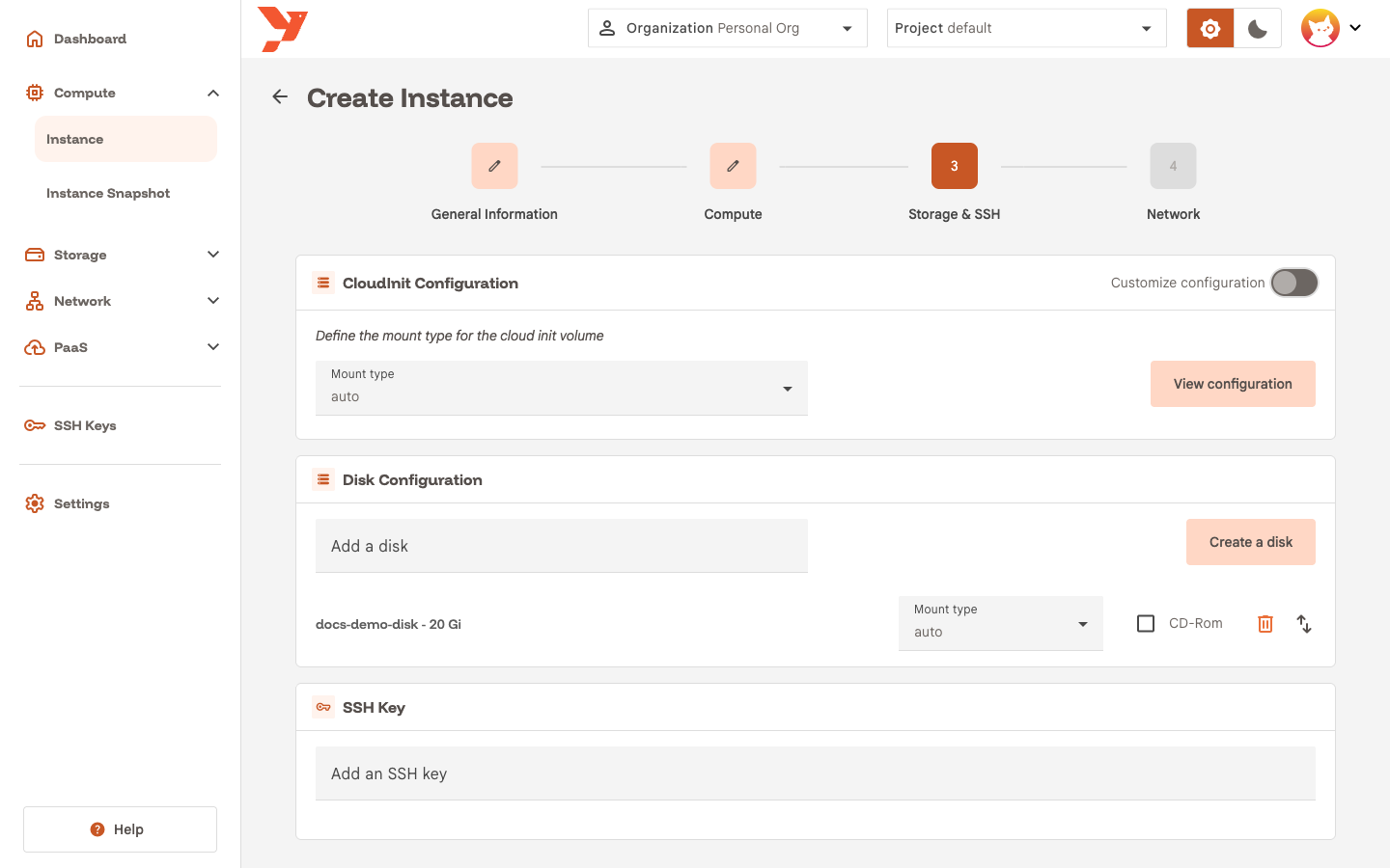
Task: Click the General Information step pencil icon
Action: pyautogui.click(x=494, y=166)
